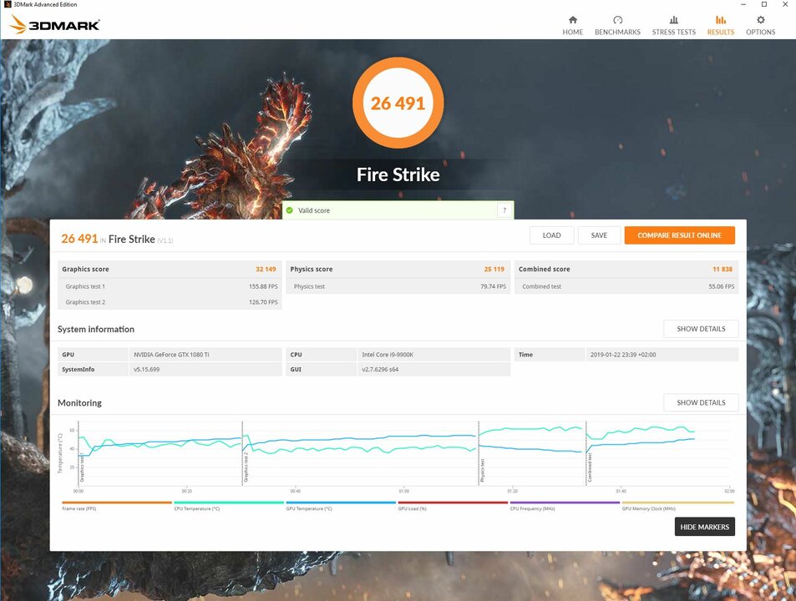The height and width of the screenshot is (601, 796).
Task: Open the Benchmarks tab
Action: (617, 25)
